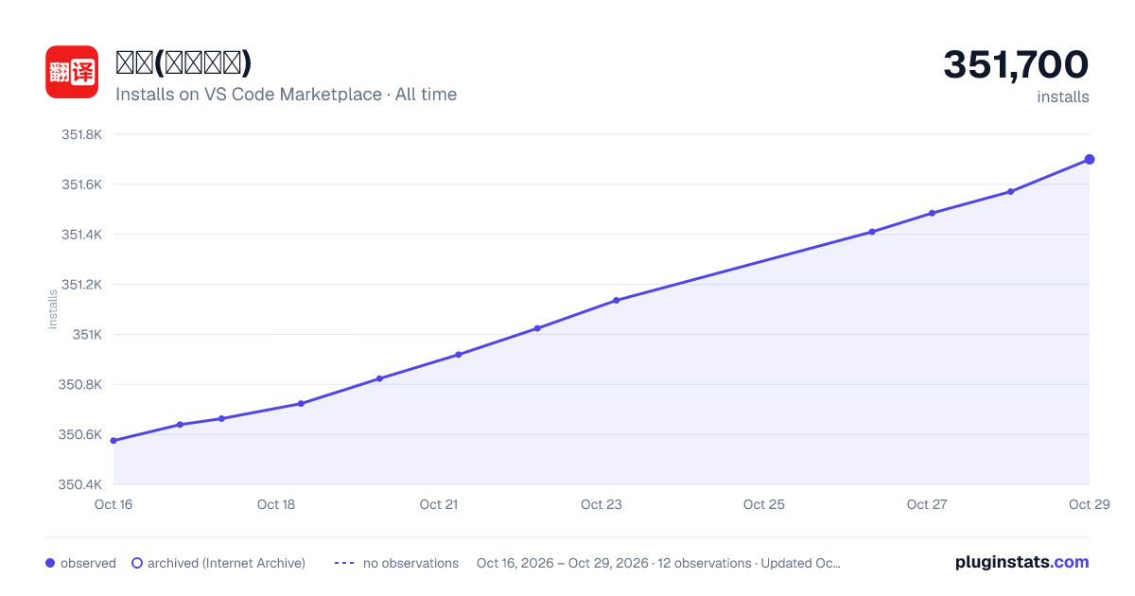Click the observed legend filled dot
Image resolution: width=1135 pixels, height=596 pixels.
50,563
